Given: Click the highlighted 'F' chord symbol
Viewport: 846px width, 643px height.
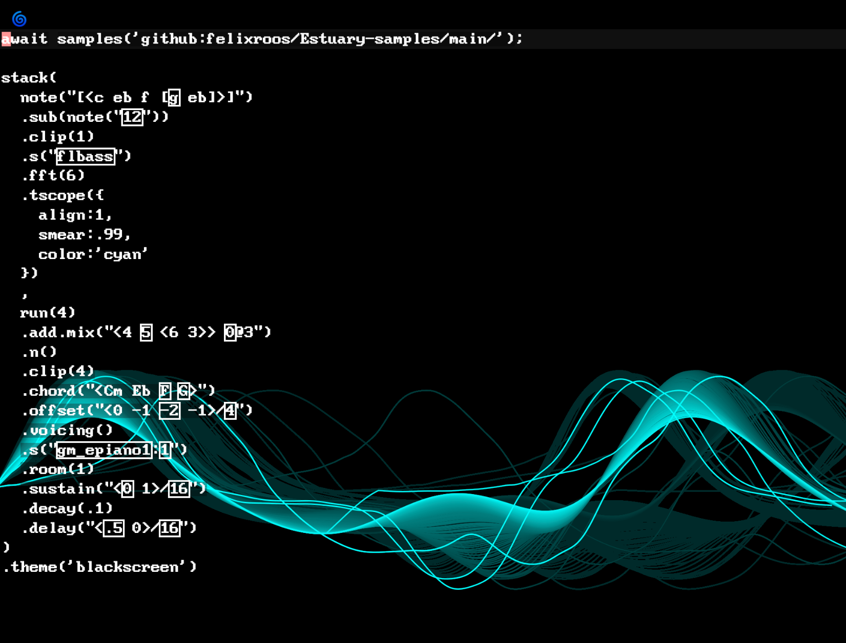Looking at the screenshot, I should click(x=164, y=391).
